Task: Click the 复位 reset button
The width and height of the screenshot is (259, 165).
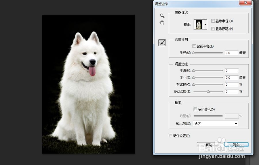Action: 209,145
